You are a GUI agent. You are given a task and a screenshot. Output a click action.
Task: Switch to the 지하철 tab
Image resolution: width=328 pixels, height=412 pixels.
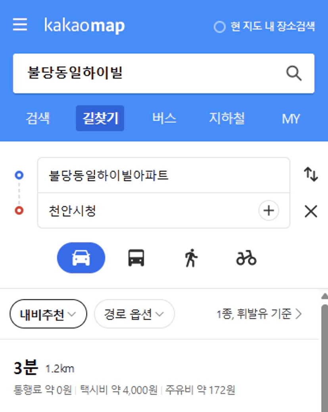click(x=227, y=118)
